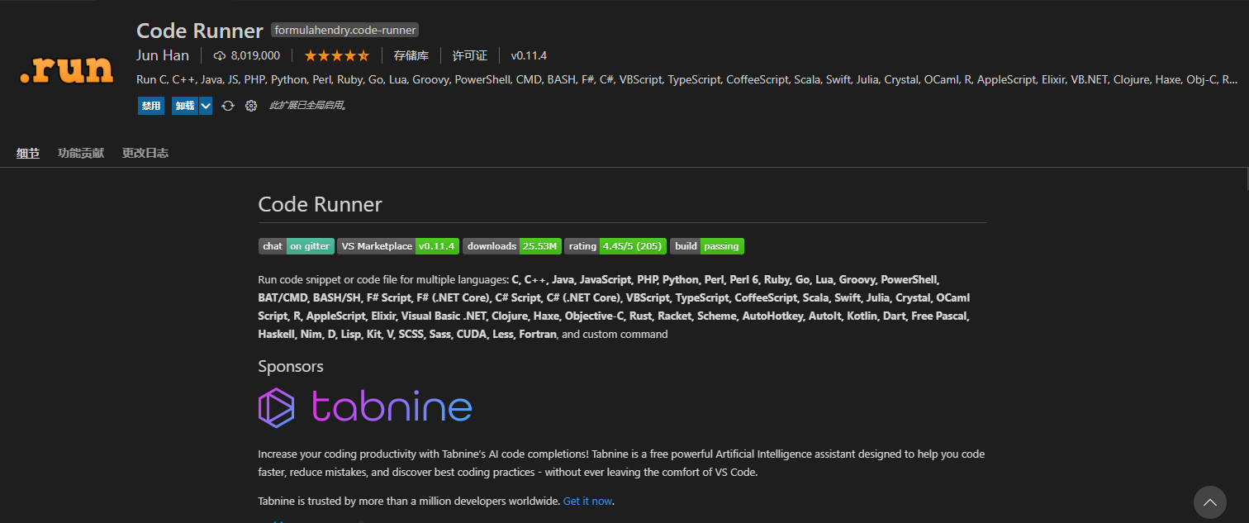Click the five-star rating icons
Image resolution: width=1249 pixels, height=523 pixels.
pyautogui.click(x=336, y=55)
